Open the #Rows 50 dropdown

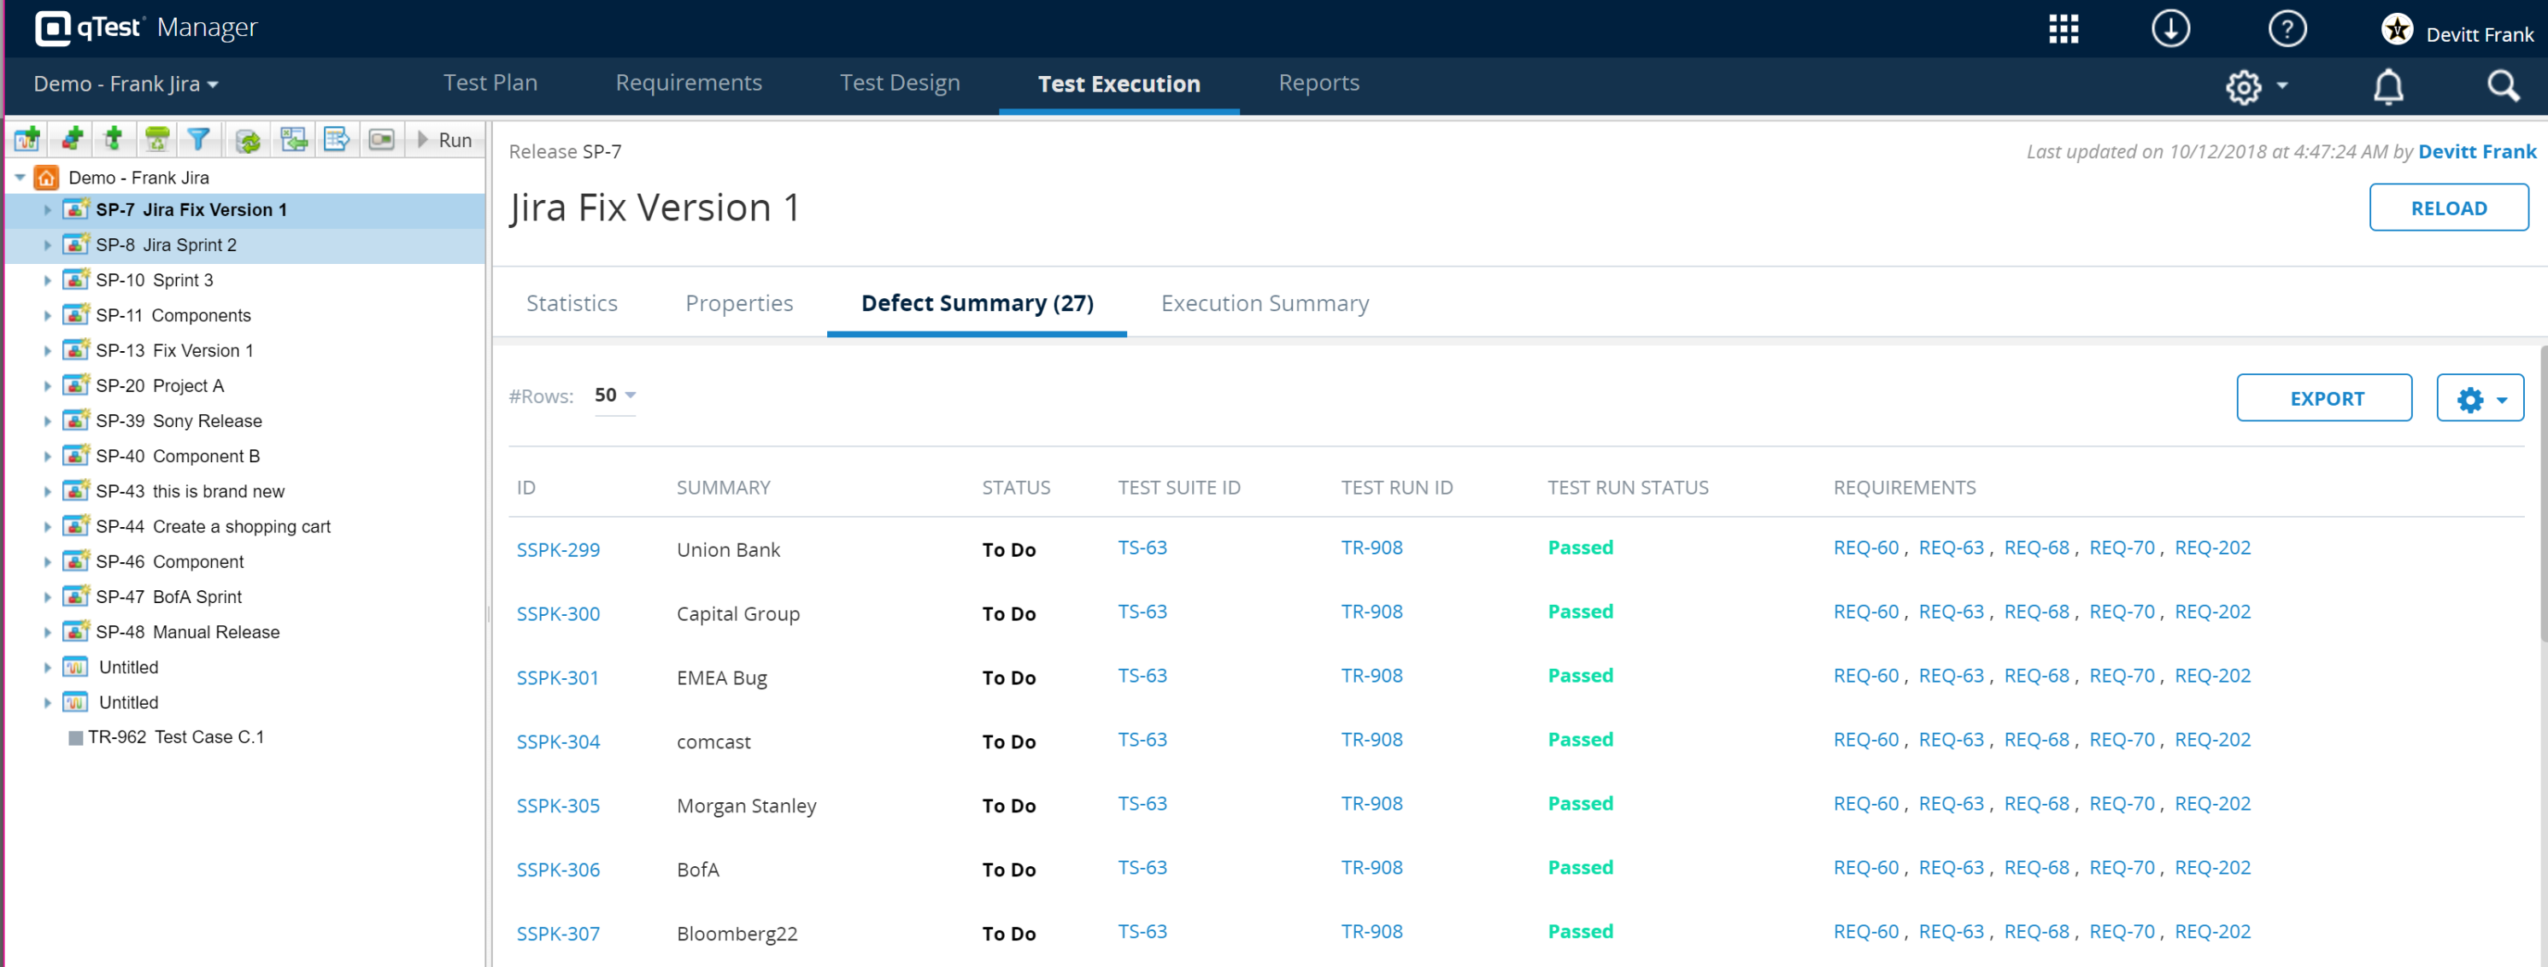614,396
